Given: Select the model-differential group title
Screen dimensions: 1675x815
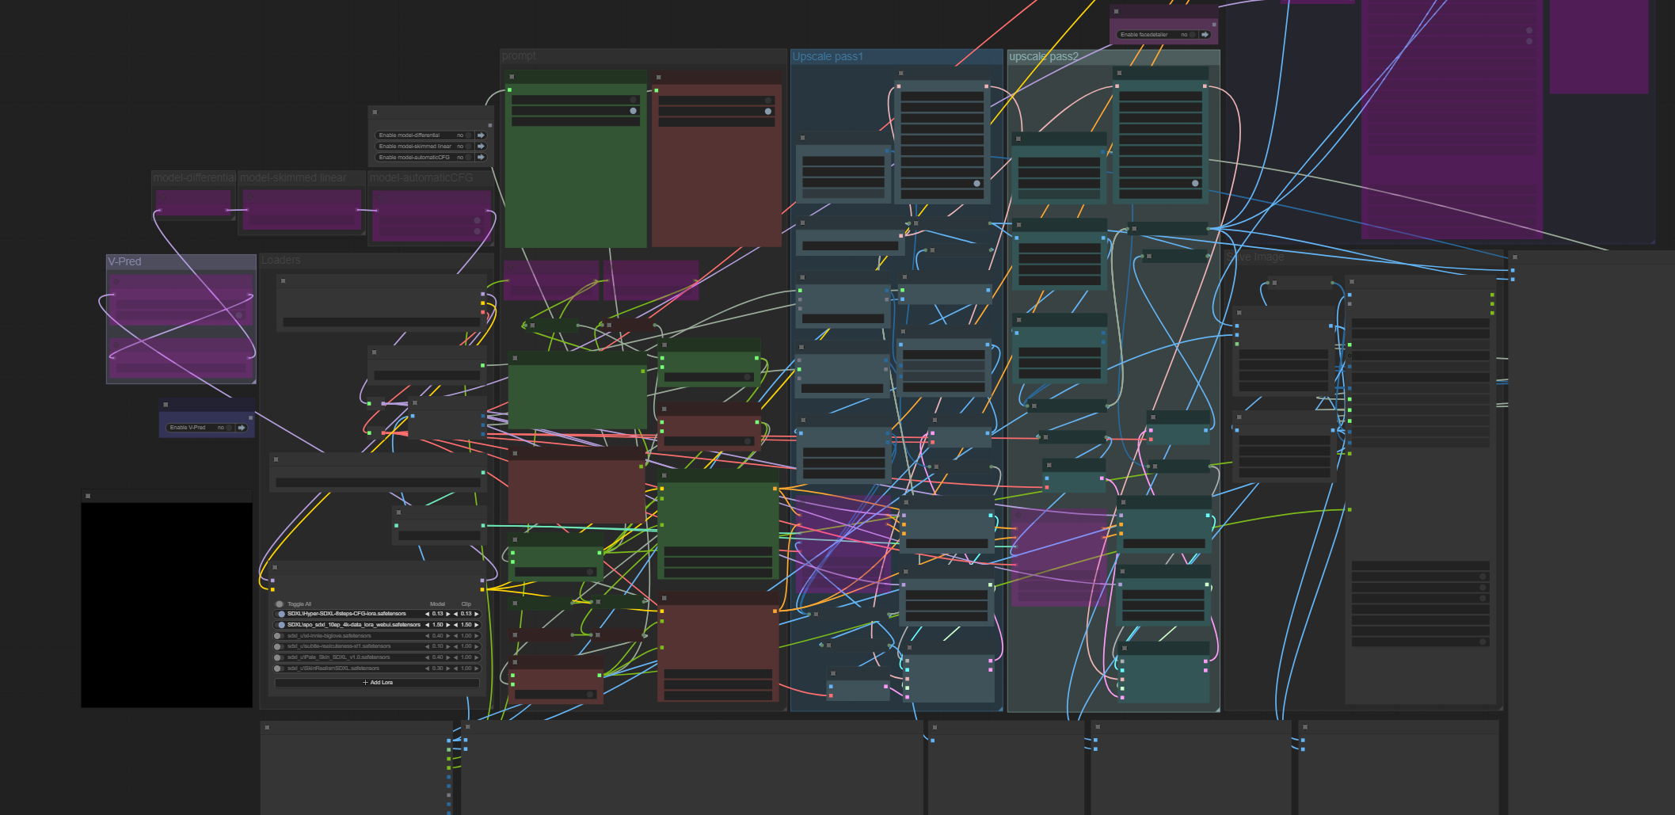Looking at the screenshot, I should [x=194, y=177].
